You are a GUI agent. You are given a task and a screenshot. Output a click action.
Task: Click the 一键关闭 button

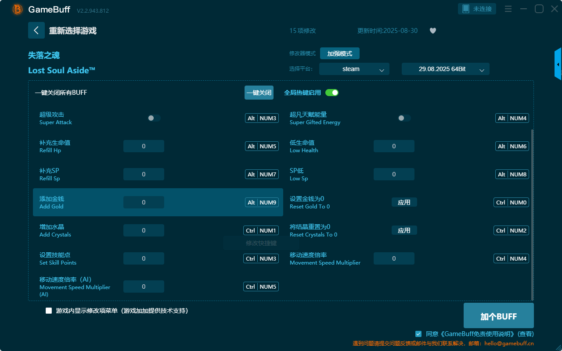[x=259, y=93]
